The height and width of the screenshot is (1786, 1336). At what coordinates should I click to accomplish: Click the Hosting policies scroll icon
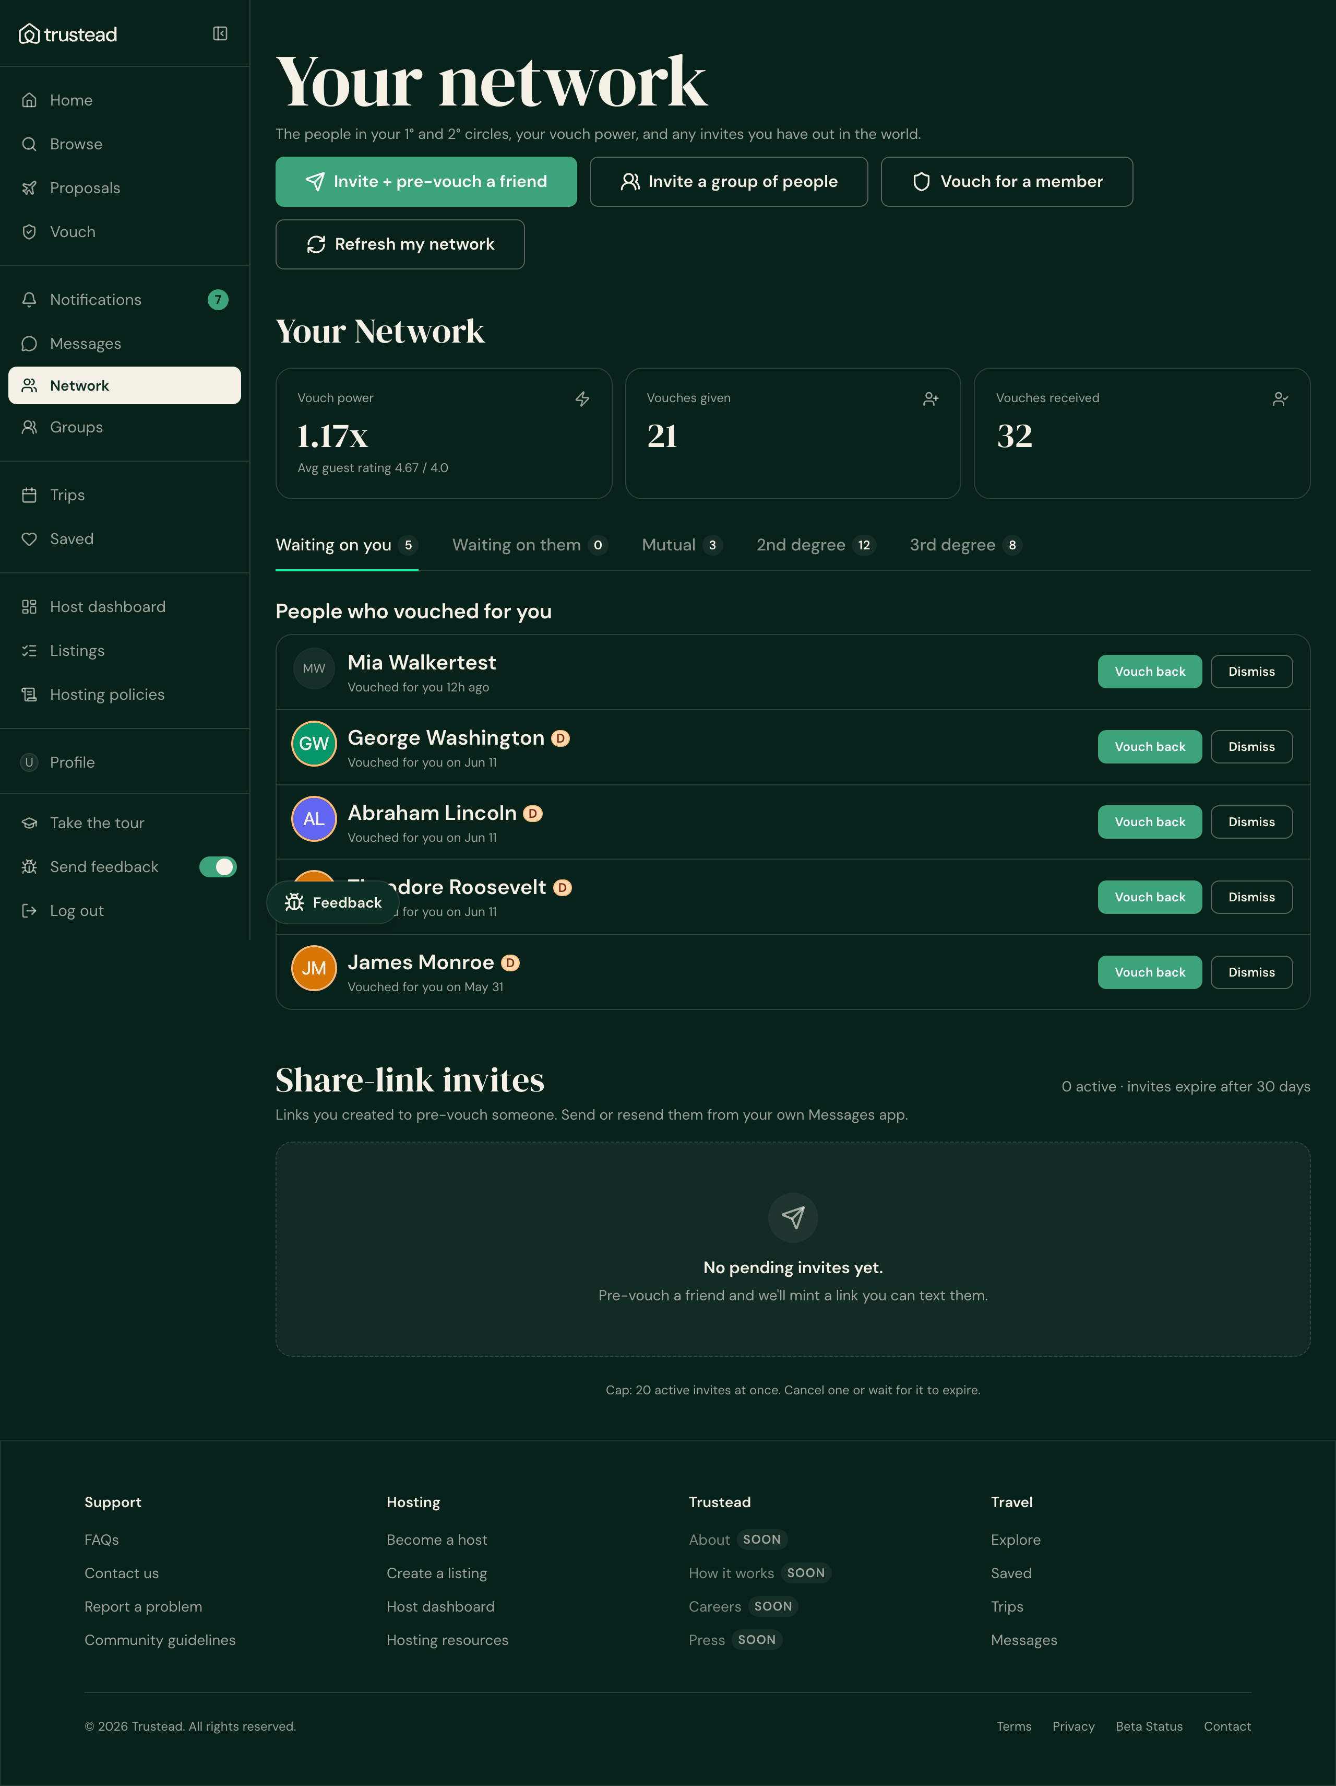point(29,695)
